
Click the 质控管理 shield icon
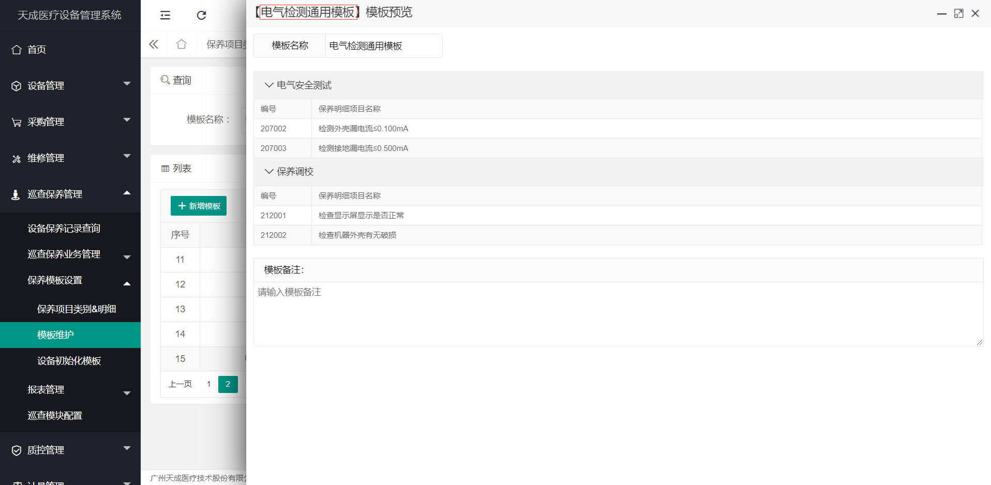coord(17,450)
